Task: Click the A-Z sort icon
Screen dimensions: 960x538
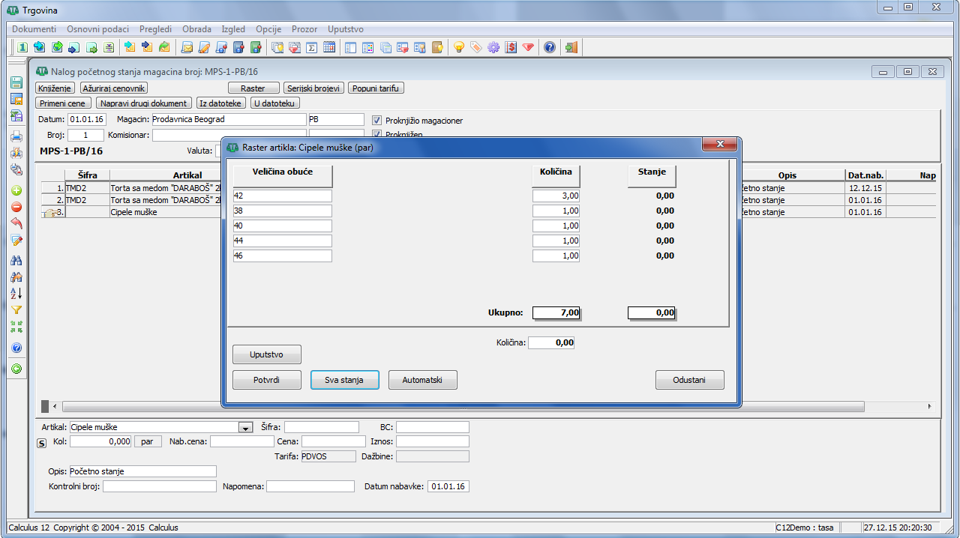Action: tap(16, 293)
